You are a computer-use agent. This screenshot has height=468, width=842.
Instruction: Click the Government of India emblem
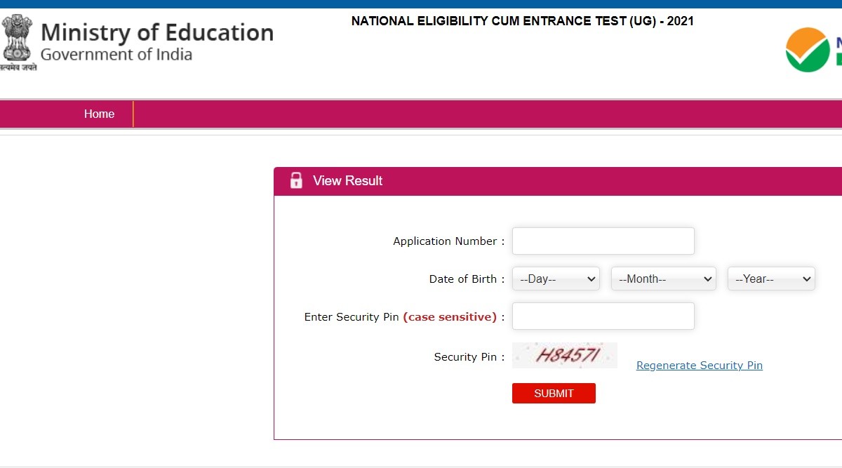tap(18, 42)
